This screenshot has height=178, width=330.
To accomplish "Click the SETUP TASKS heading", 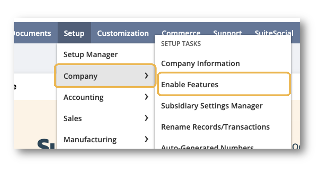I will pyautogui.click(x=181, y=44).
